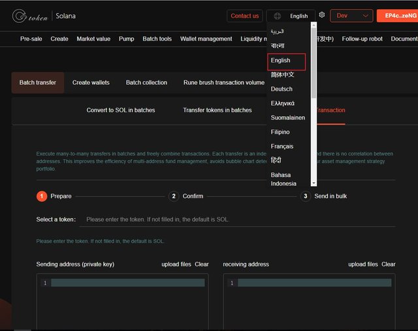
Task: Click the EP4c..zeNG wallet button
Action: pyautogui.click(x=398, y=16)
